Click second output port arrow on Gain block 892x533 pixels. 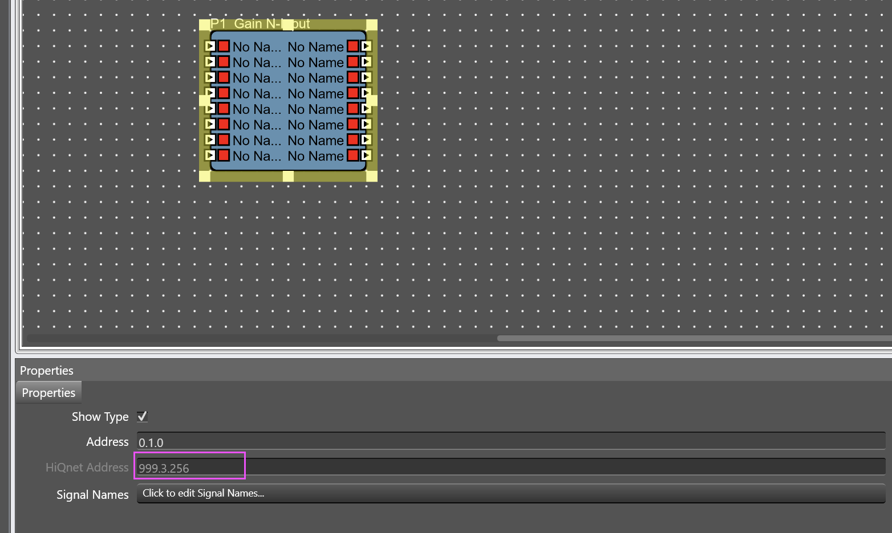coord(366,61)
